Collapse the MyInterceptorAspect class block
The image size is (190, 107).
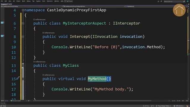pyautogui.click(x=23, y=23)
